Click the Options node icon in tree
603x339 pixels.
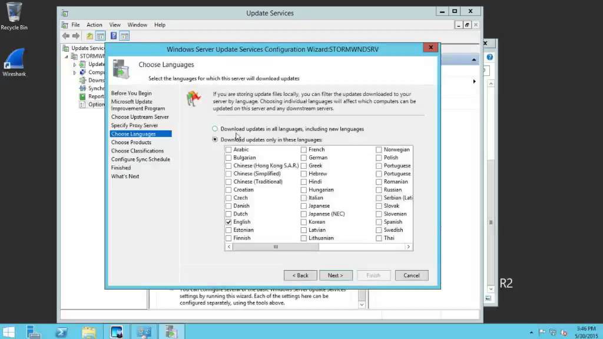click(82, 105)
